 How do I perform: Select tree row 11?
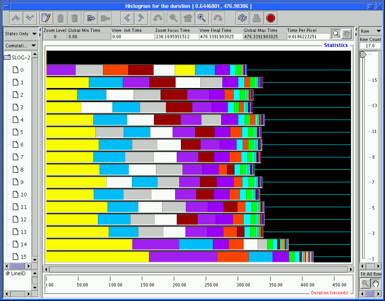point(19,207)
